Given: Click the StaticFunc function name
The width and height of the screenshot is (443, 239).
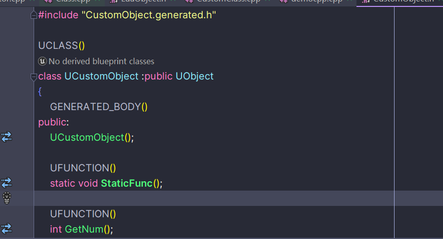Looking at the screenshot, I should (127, 183).
